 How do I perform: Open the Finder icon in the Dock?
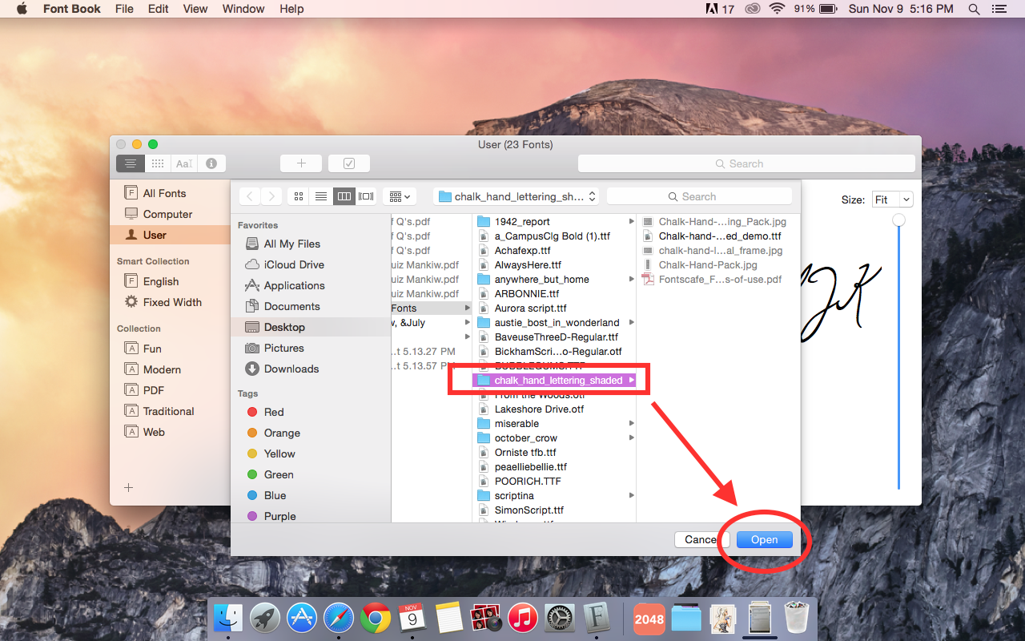pyautogui.click(x=228, y=618)
